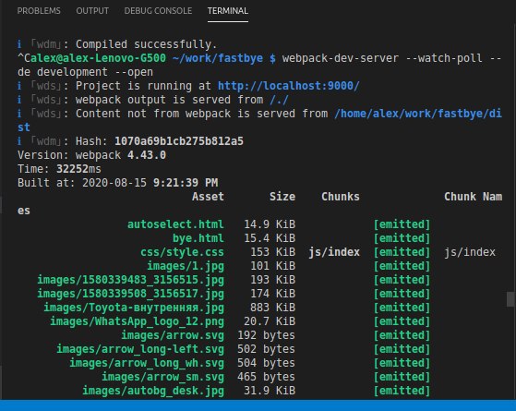
Task: Click the 883 KiB size value
Action: [x=272, y=308]
